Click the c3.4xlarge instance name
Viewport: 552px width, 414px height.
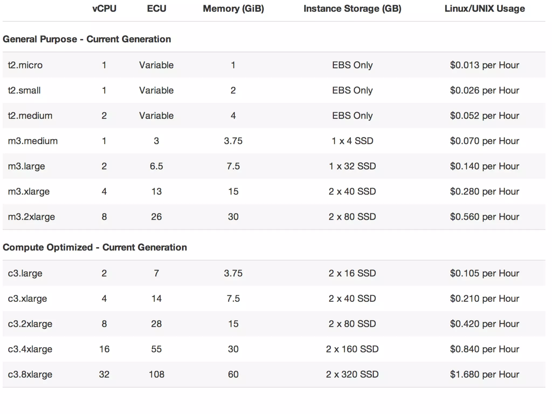click(x=30, y=349)
